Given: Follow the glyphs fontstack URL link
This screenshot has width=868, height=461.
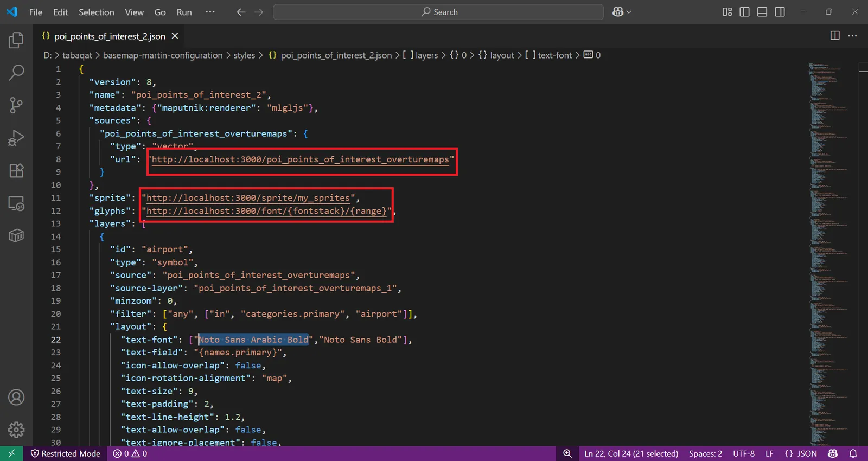Looking at the screenshot, I should click(x=266, y=211).
